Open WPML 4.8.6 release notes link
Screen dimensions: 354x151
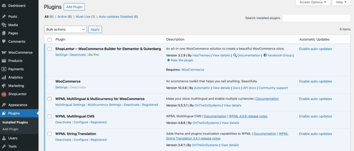point(248,116)
